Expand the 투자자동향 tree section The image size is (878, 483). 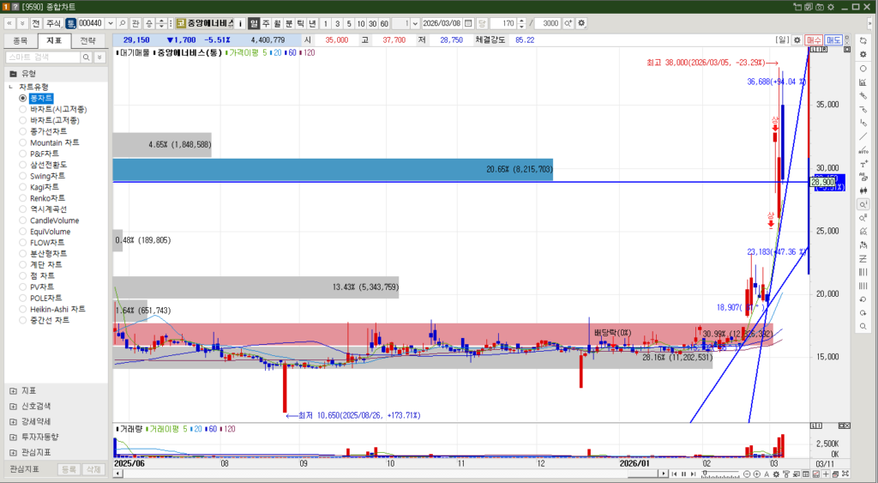pyautogui.click(x=13, y=437)
